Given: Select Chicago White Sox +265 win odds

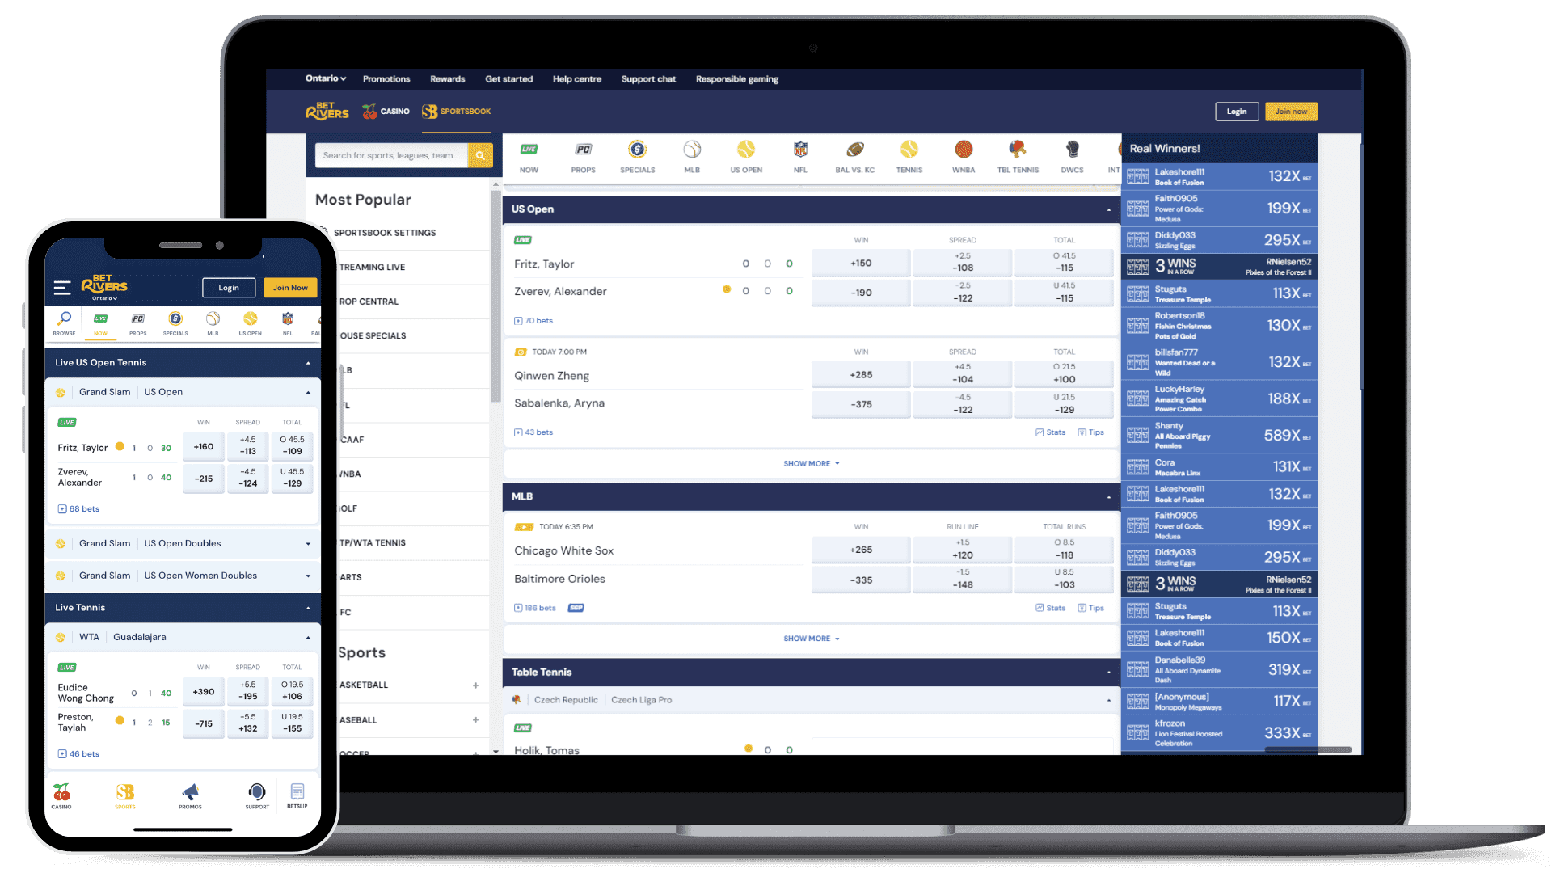Looking at the screenshot, I should (x=861, y=550).
